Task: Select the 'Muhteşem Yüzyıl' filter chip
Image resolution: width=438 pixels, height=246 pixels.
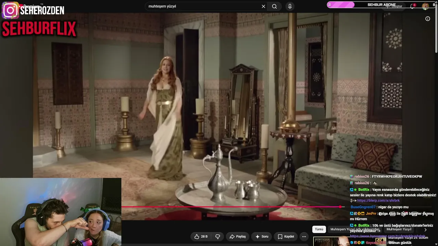Action: pyautogui.click(x=399, y=229)
